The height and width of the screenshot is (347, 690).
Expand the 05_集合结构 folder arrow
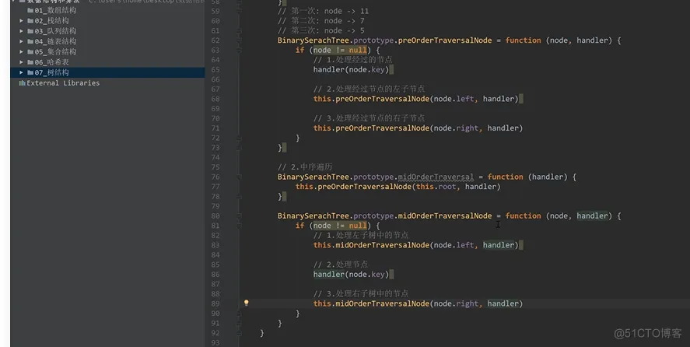pyautogui.click(x=21, y=52)
